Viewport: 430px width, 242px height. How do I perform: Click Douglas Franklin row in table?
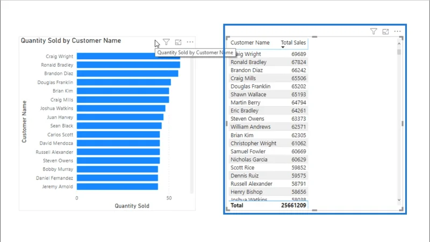click(x=268, y=87)
